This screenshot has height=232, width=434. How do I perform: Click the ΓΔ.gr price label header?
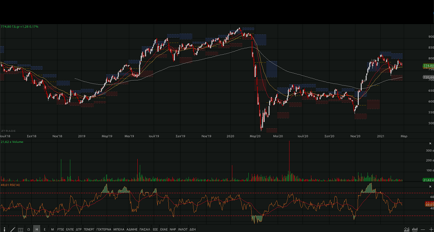(19, 27)
